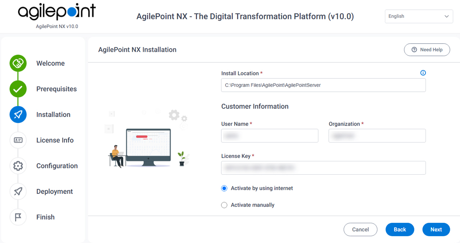Click the Back button

click(400, 229)
